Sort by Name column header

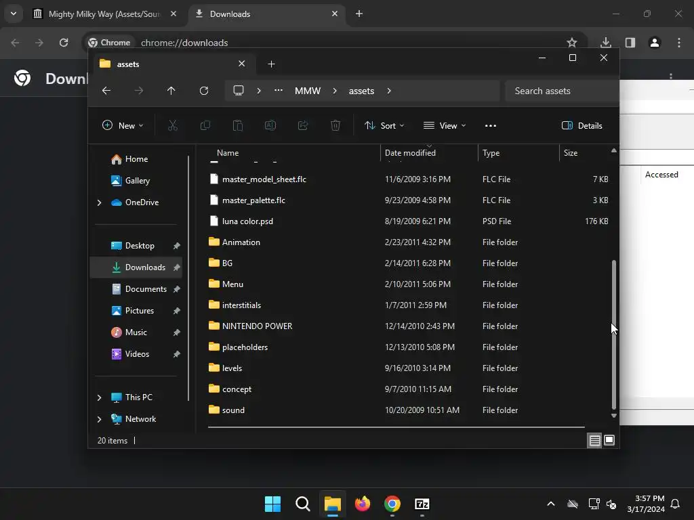[x=228, y=153]
